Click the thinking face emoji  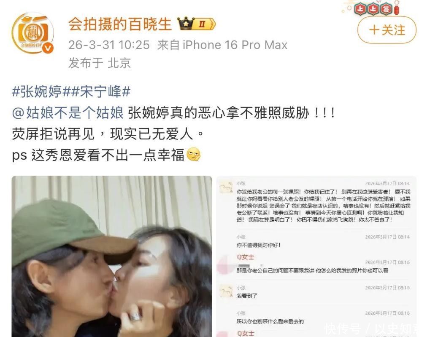tap(194, 155)
